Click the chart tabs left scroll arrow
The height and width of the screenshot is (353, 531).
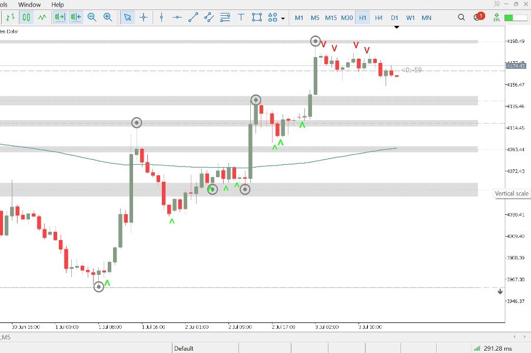tap(515, 337)
